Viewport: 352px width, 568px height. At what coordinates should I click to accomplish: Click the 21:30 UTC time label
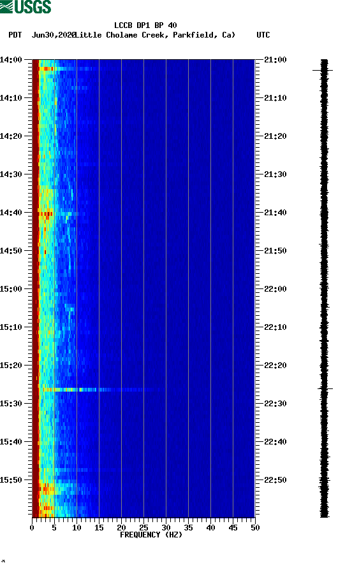tap(275, 174)
